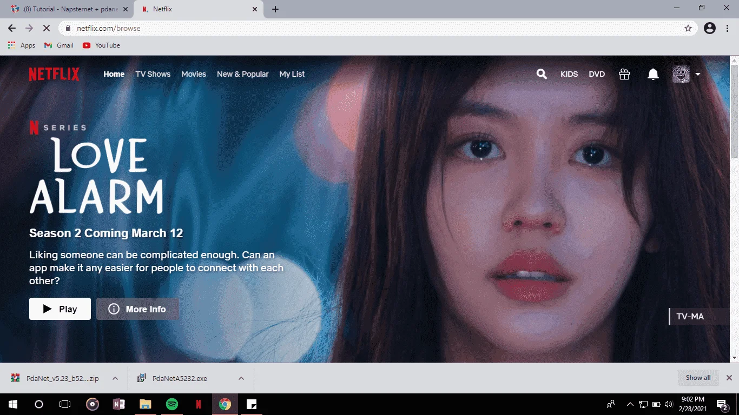Click the profile avatar

tap(681, 74)
